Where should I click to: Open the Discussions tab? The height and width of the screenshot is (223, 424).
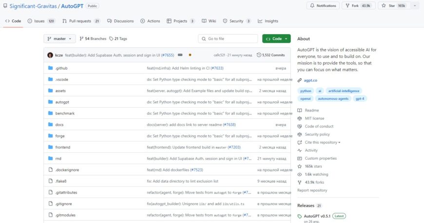click(120, 21)
